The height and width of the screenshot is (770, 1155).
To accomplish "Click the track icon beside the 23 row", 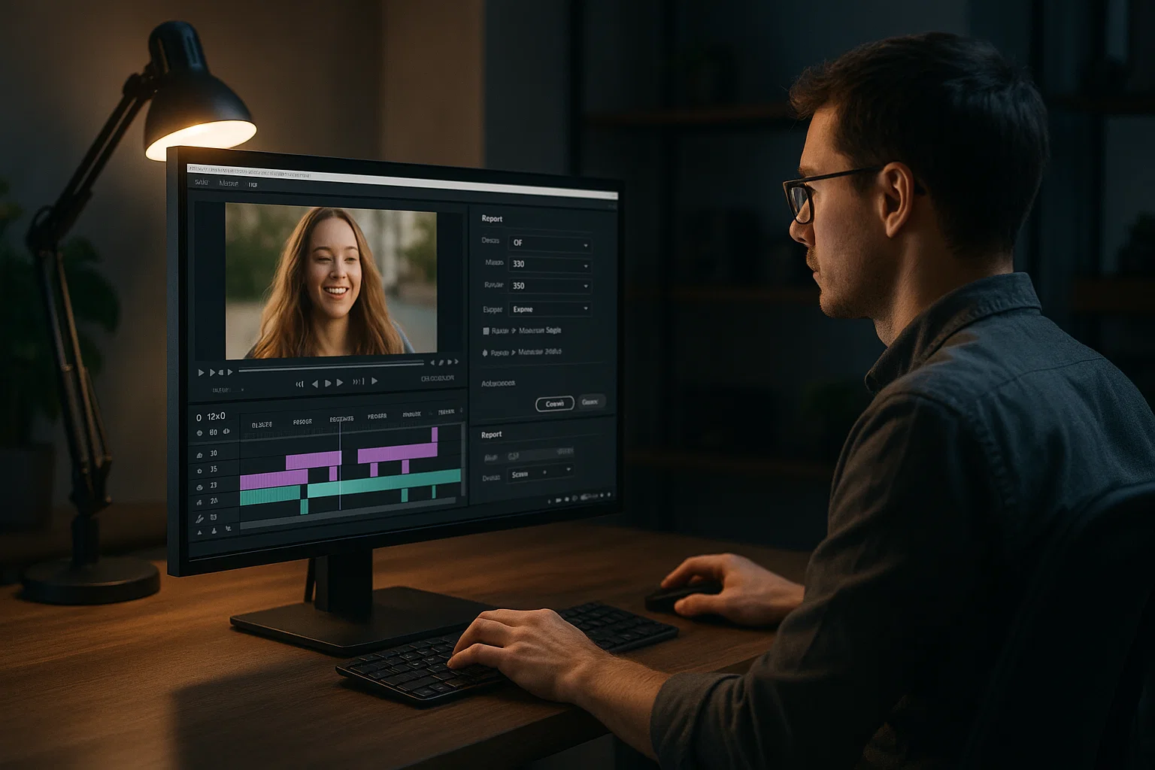I will tap(199, 487).
